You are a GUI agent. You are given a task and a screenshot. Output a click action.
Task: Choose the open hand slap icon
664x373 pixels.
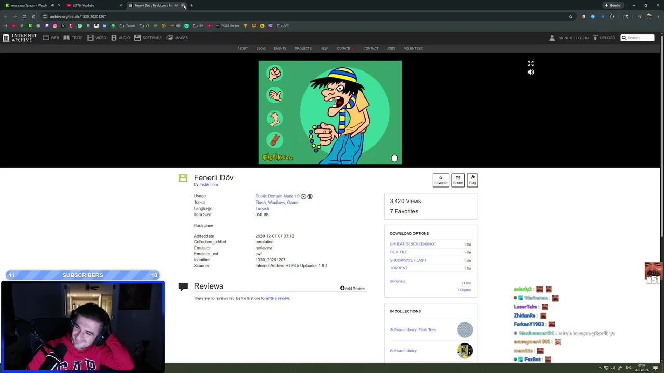pyautogui.click(x=274, y=95)
